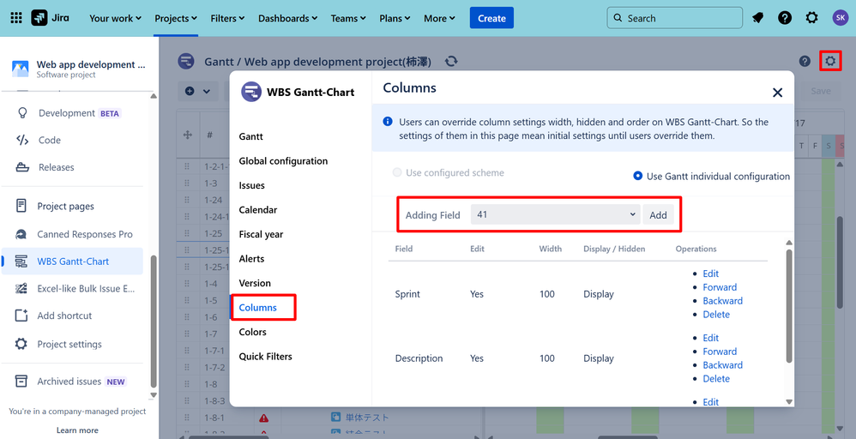Open the app switcher grid icon
This screenshot has height=439, width=856.
(16, 18)
